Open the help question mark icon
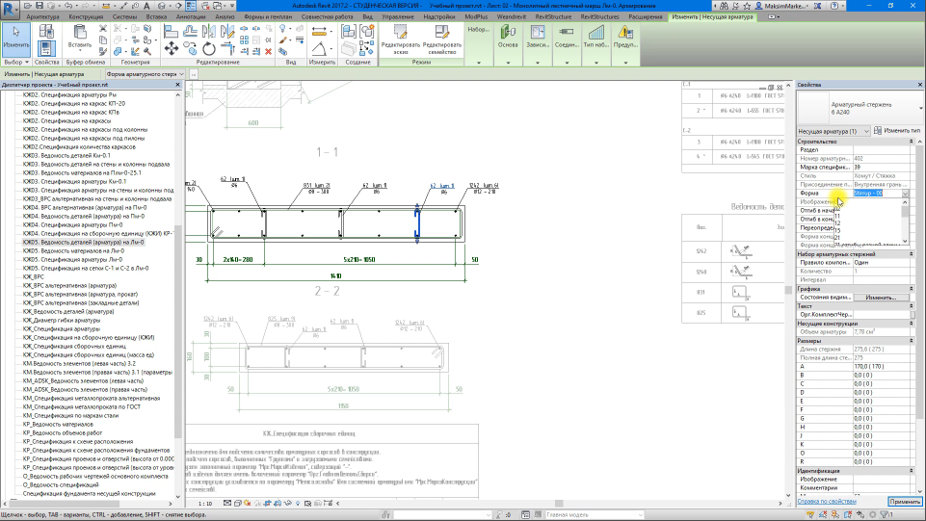The height and width of the screenshot is (521, 926). click(x=834, y=6)
